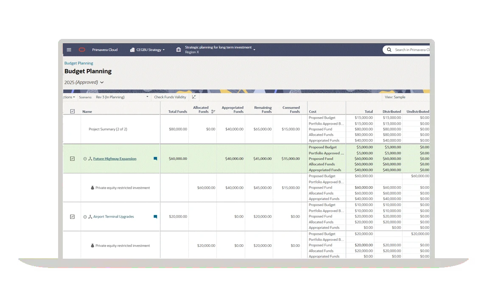Click the expand chart icon beside Check Funds Validity

(x=194, y=97)
